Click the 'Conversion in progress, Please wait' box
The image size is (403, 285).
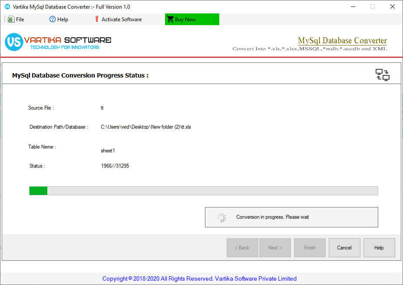(291, 217)
